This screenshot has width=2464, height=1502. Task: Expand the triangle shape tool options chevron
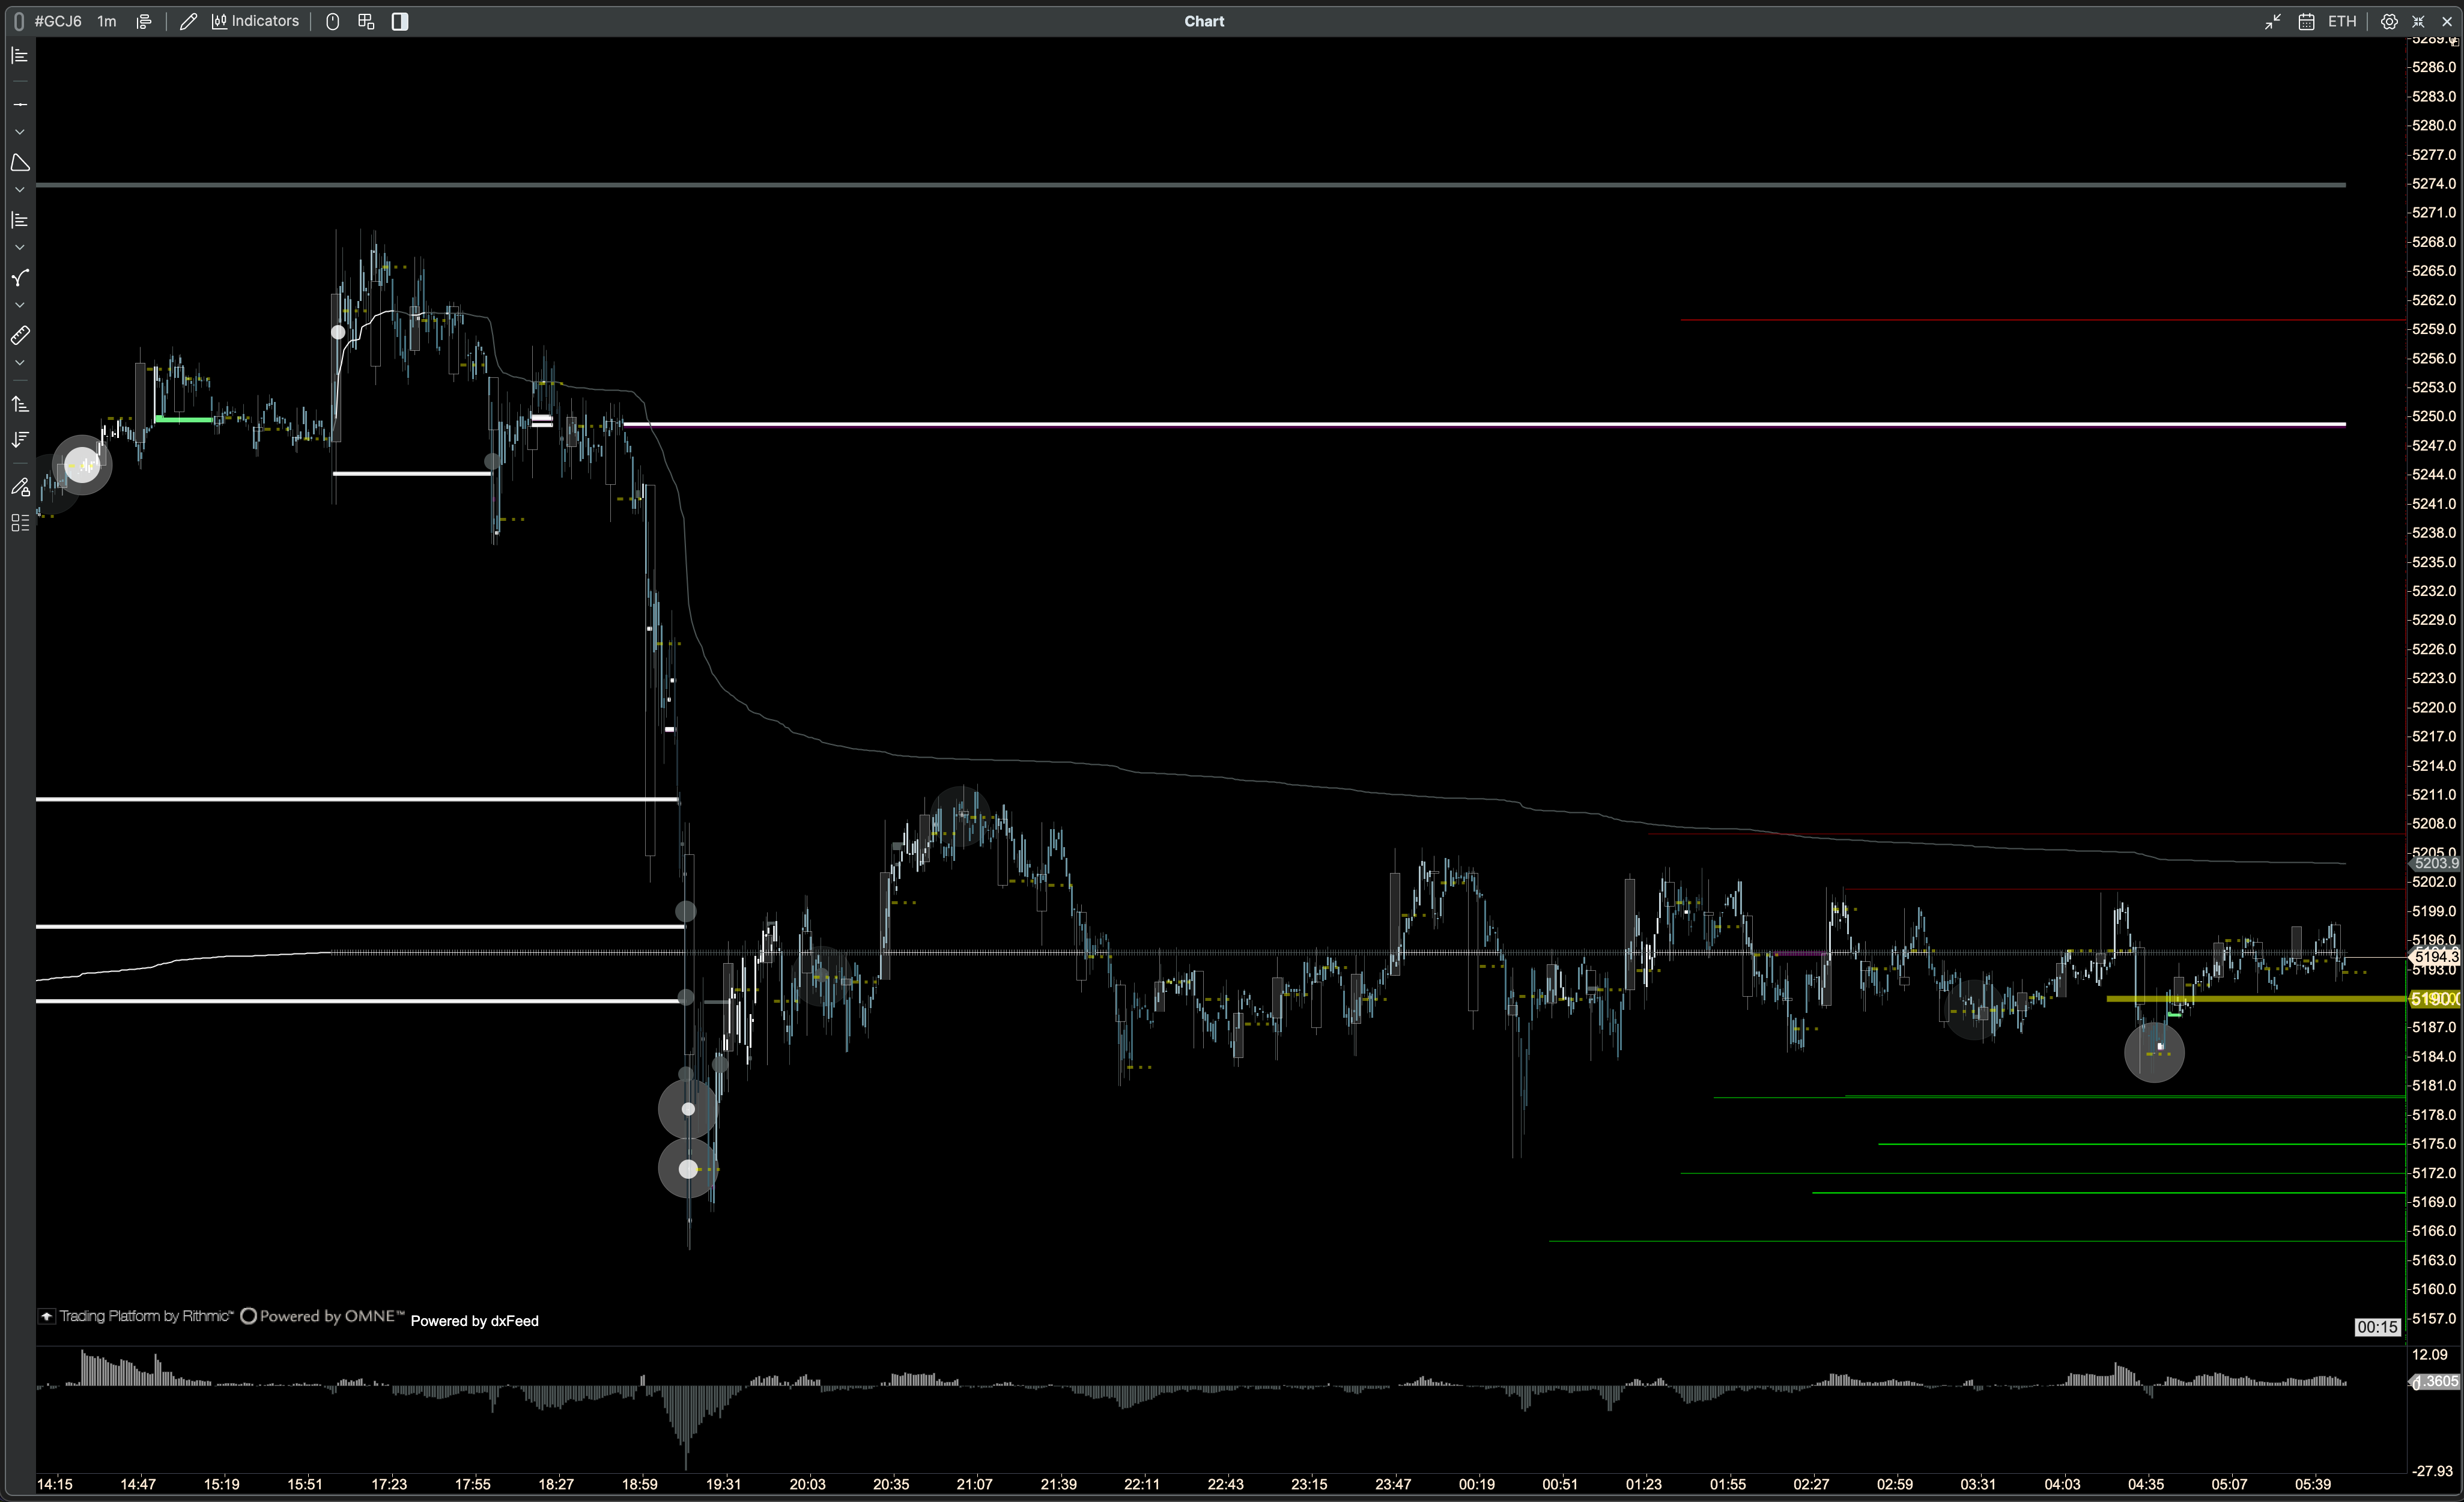[x=20, y=190]
